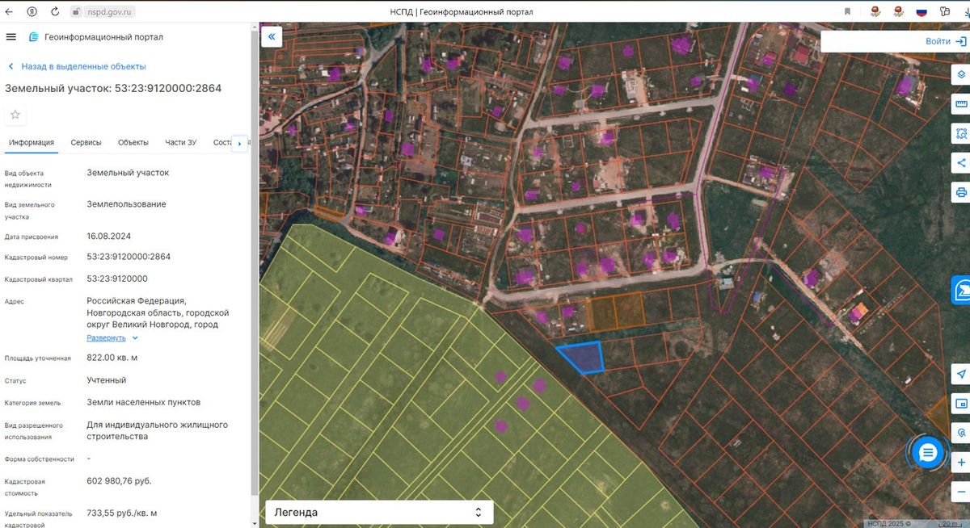Click Для индивидуального жилищного строительства text
970x528 pixels.
click(x=157, y=430)
